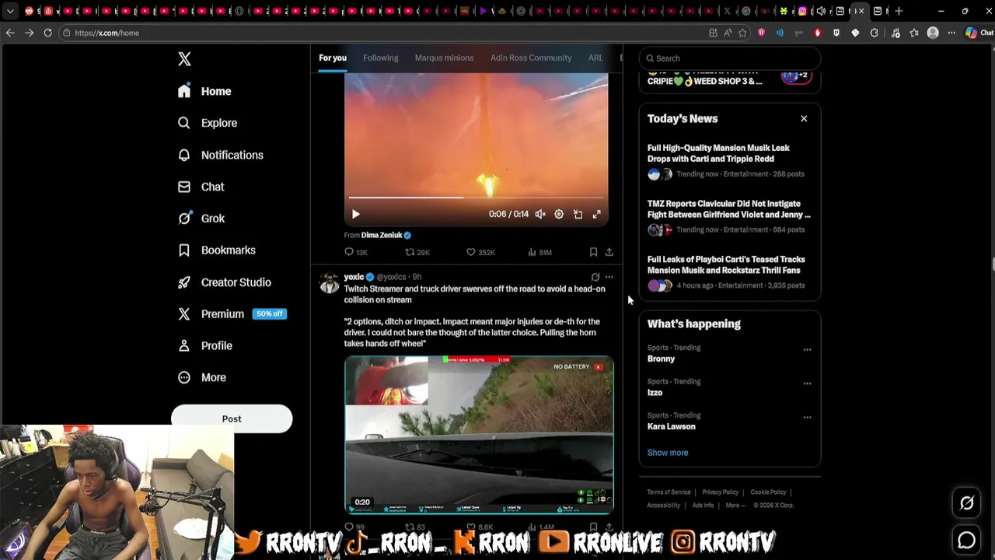Click the X logo in sidebar
Image resolution: width=995 pixels, height=560 pixels.
click(184, 59)
